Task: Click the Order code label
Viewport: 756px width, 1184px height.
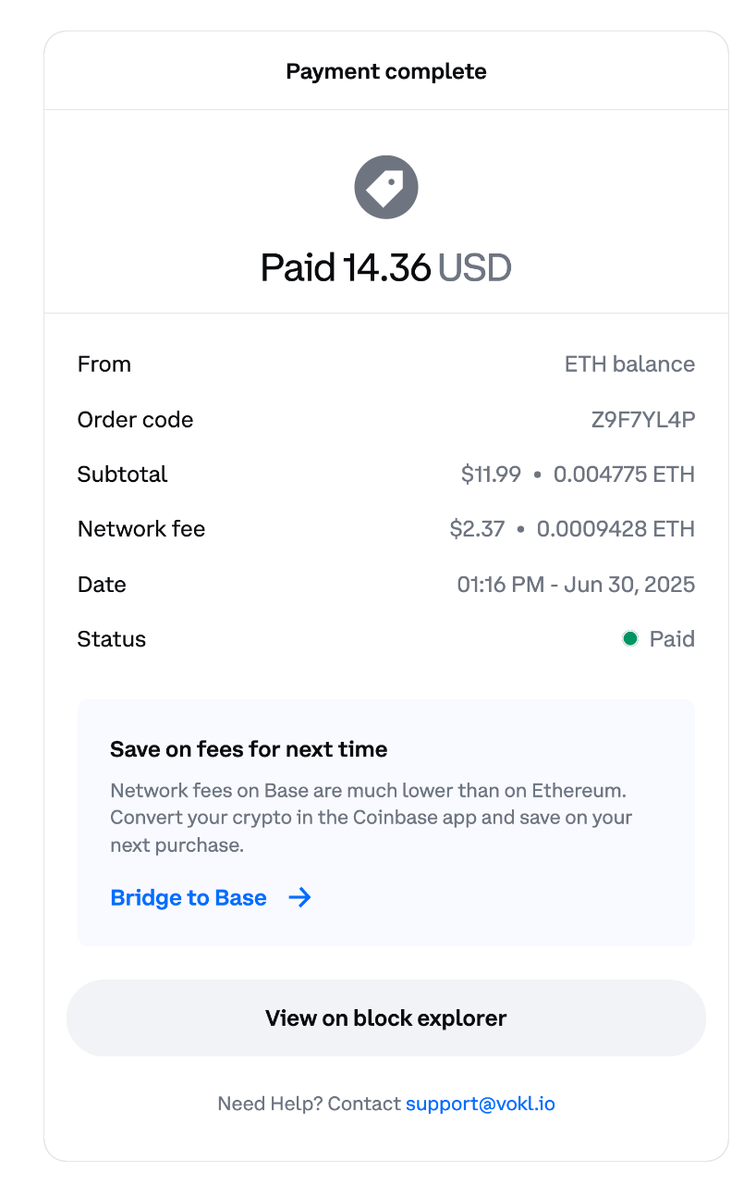Action: point(136,420)
